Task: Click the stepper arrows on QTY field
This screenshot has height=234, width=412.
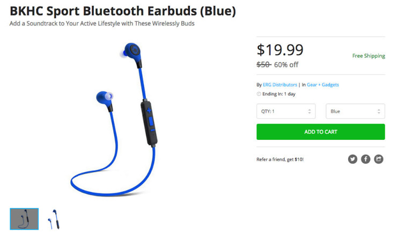Action: coord(310,111)
